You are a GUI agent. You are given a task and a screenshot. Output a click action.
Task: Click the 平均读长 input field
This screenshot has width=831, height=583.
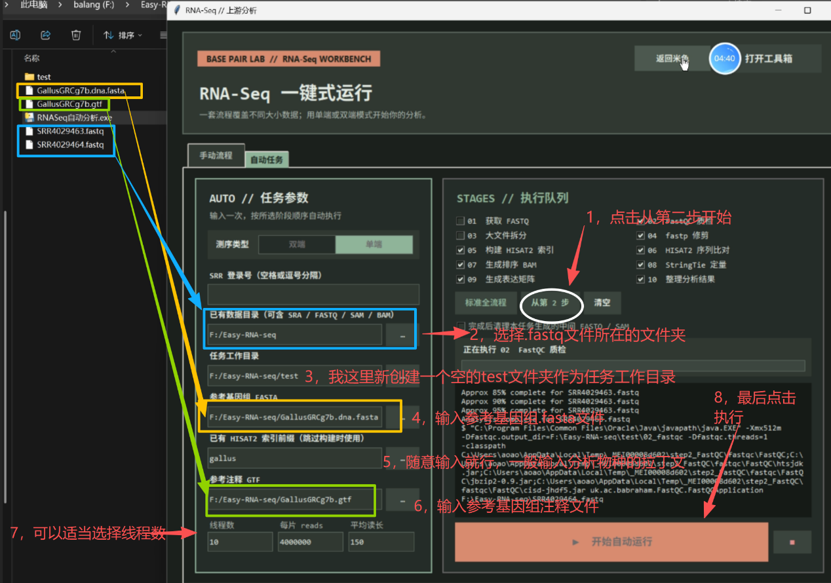pyautogui.click(x=381, y=542)
